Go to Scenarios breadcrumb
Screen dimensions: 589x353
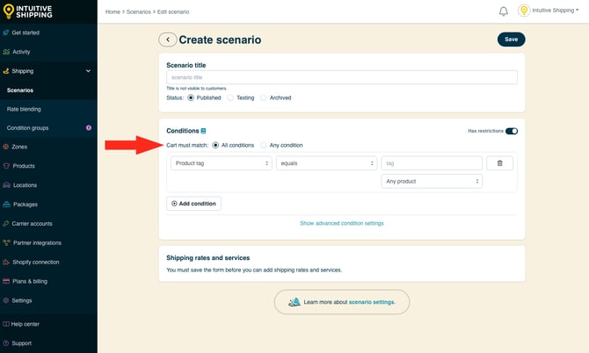pyautogui.click(x=139, y=12)
